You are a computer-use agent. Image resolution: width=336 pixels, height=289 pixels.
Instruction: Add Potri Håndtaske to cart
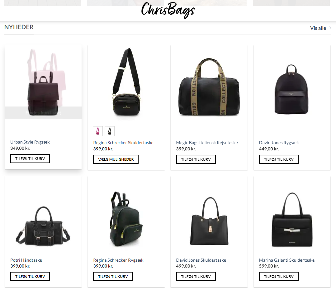(x=30, y=276)
